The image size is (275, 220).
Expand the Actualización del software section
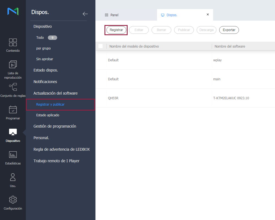[x=56, y=93]
